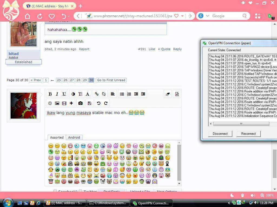Disconnect the OpenVPN japan connection

tap(220, 134)
